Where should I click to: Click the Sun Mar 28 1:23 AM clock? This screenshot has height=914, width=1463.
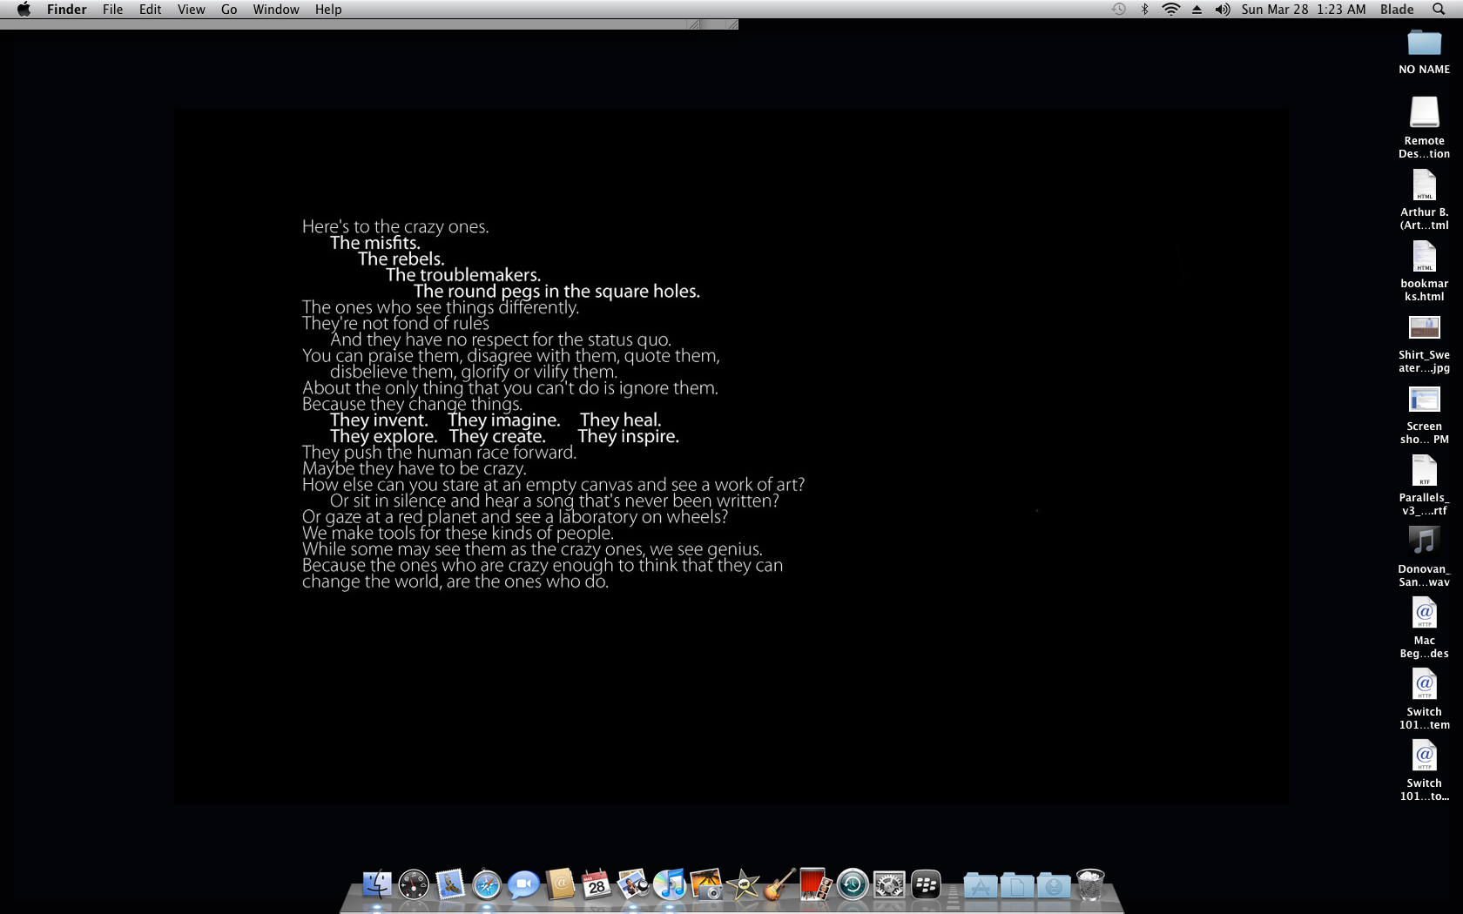click(x=1304, y=10)
